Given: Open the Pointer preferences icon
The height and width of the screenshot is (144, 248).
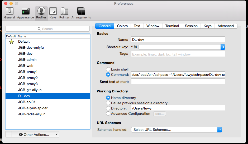Looking at the screenshot, I should click(64, 13).
